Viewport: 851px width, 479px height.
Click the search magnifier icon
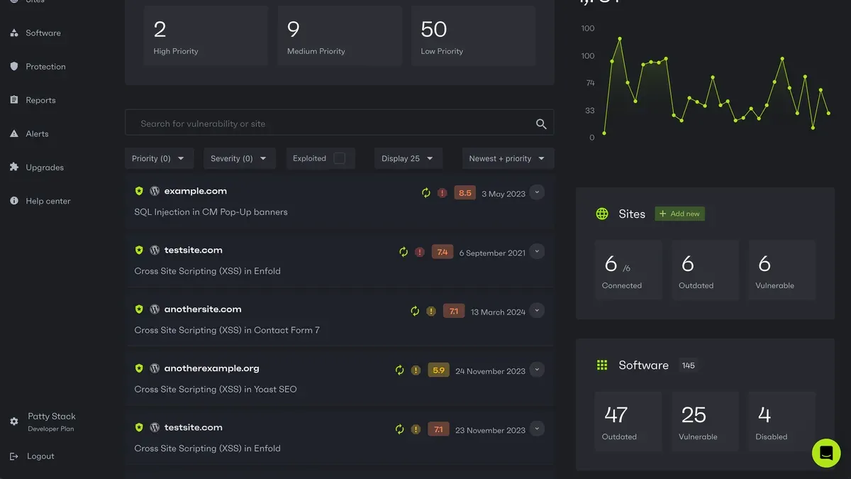click(541, 123)
